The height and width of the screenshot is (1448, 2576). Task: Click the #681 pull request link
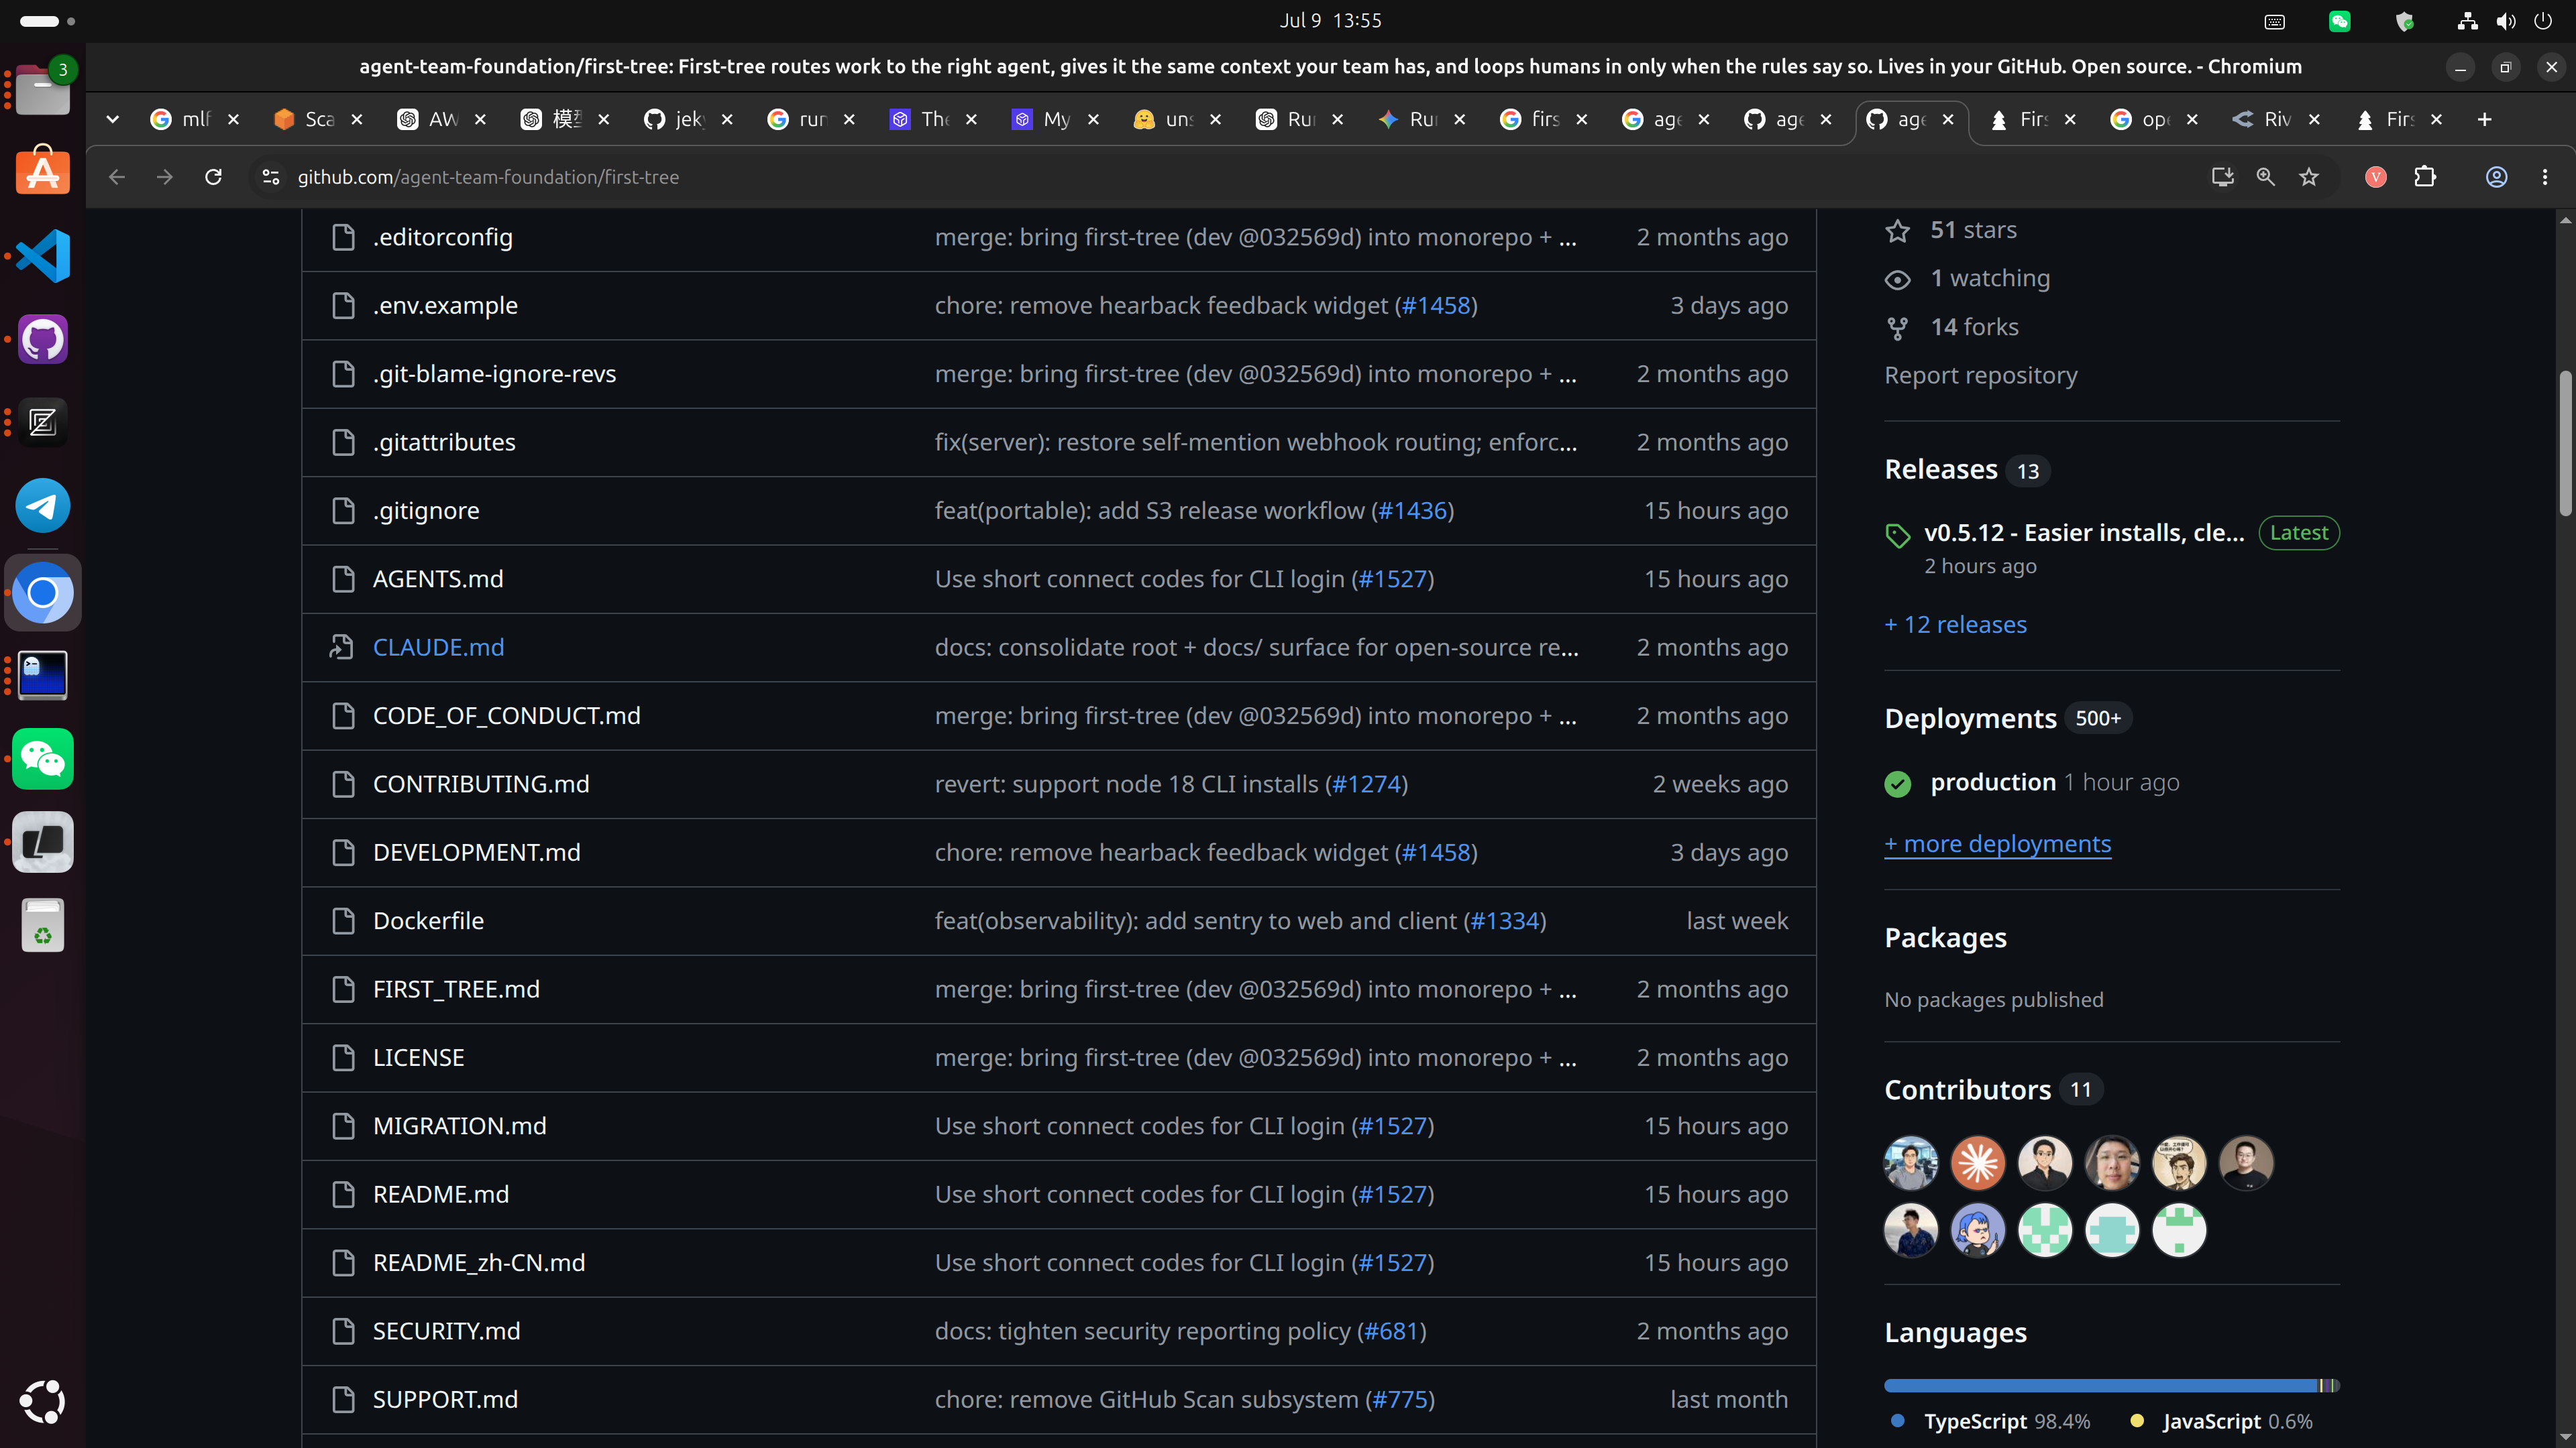[x=1392, y=1332]
